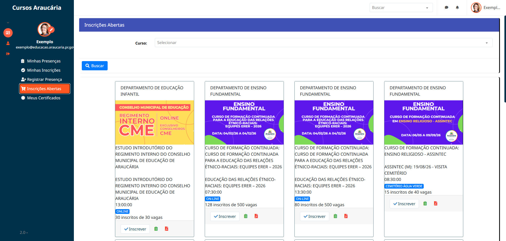Click '15 inscritos de 40 vagas' text

pyautogui.click(x=408, y=192)
